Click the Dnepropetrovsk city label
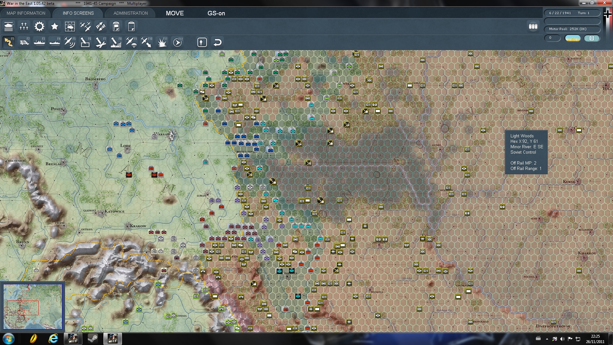Viewport: 613px width, 345px height. coord(553,326)
